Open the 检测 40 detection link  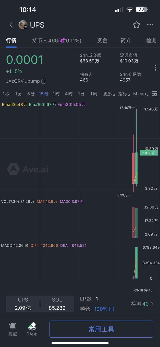pyautogui.click(x=142, y=304)
